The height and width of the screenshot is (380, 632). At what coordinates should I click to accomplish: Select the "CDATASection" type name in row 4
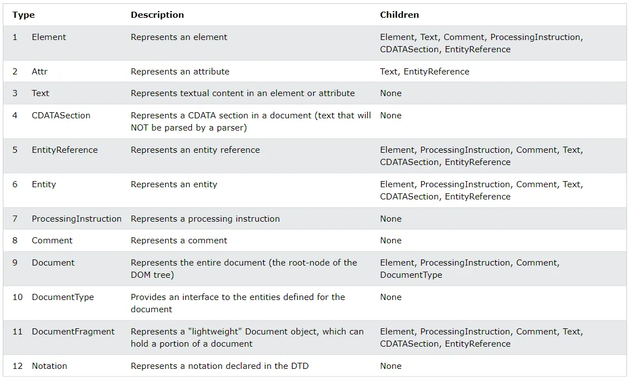coord(61,116)
